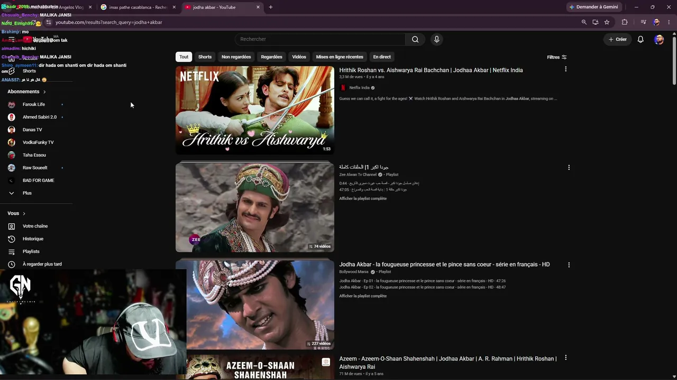This screenshot has width=677, height=380.
Task: Open the 227 vidéos playlist thumbnail
Action: [255, 305]
